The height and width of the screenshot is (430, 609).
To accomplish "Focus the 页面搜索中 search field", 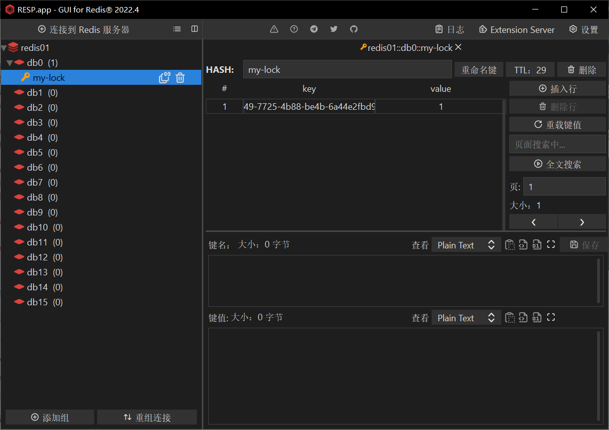I will (558, 144).
